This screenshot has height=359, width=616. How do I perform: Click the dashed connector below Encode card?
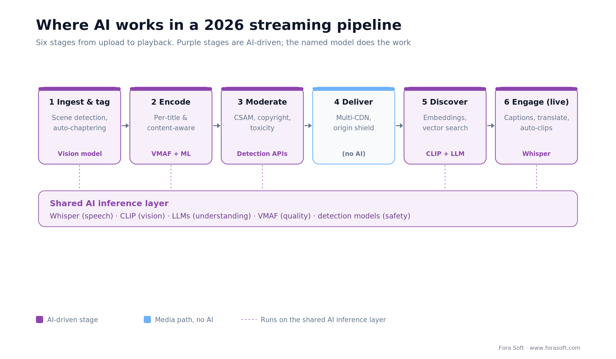click(x=171, y=177)
